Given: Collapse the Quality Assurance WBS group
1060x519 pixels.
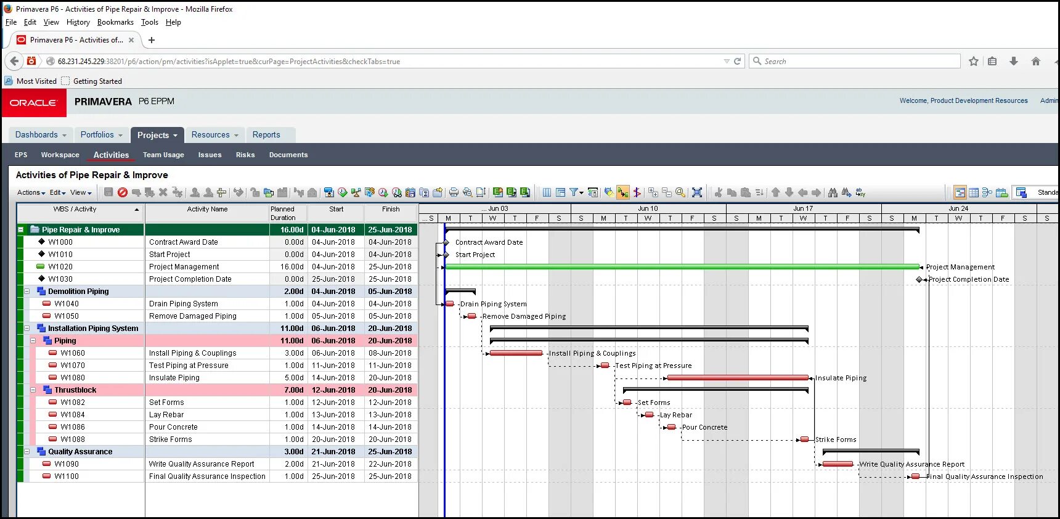Looking at the screenshot, I should (x=26, y=451).
